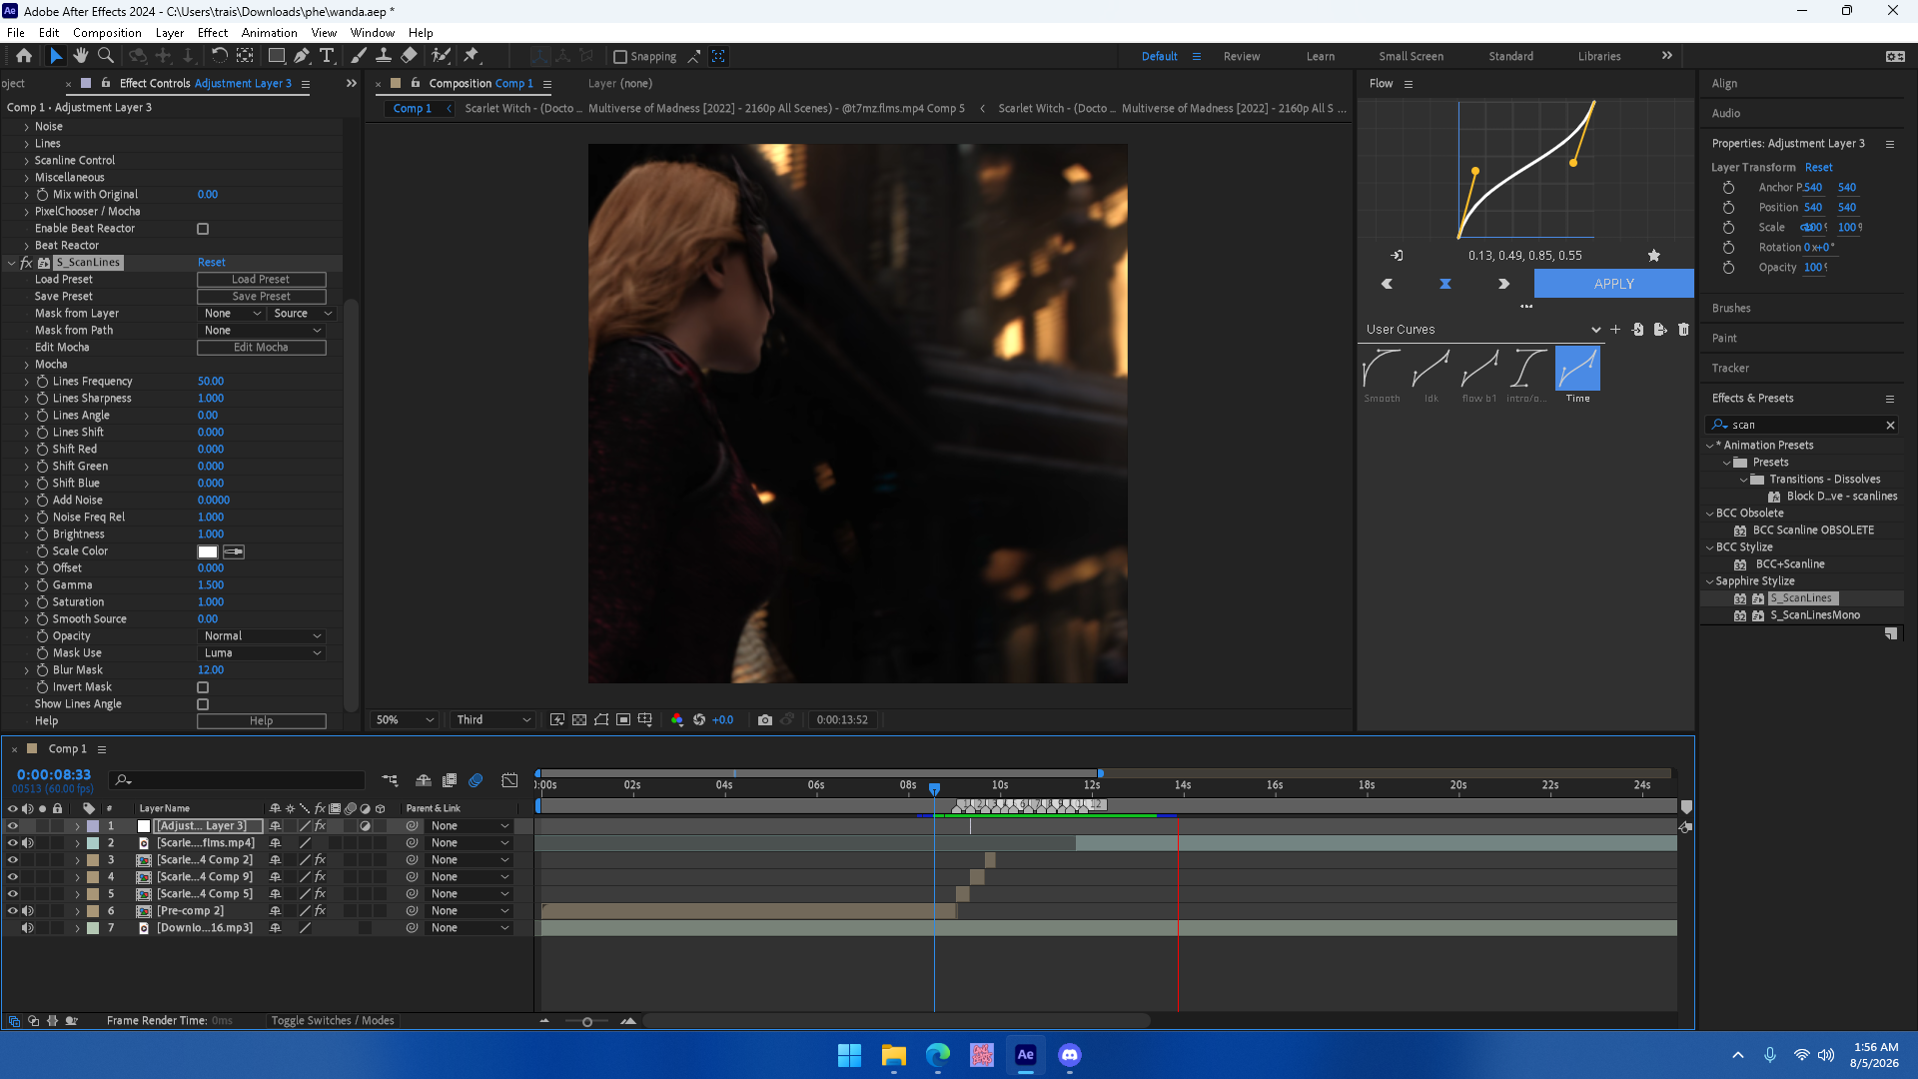The height and width of the screenshot is (1079, 1918).
Task: Select the Type tool
Action: click(327, 56)
